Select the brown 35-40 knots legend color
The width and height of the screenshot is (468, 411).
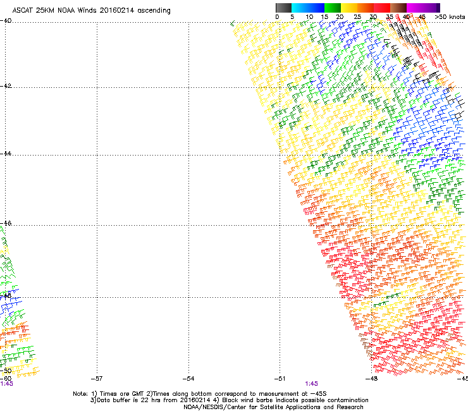click(398, 8)
